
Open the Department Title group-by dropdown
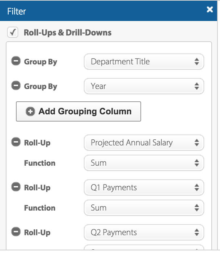(x=144, y=62)
